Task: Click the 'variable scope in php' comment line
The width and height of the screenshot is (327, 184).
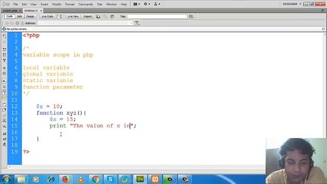Action: point(58,55)
